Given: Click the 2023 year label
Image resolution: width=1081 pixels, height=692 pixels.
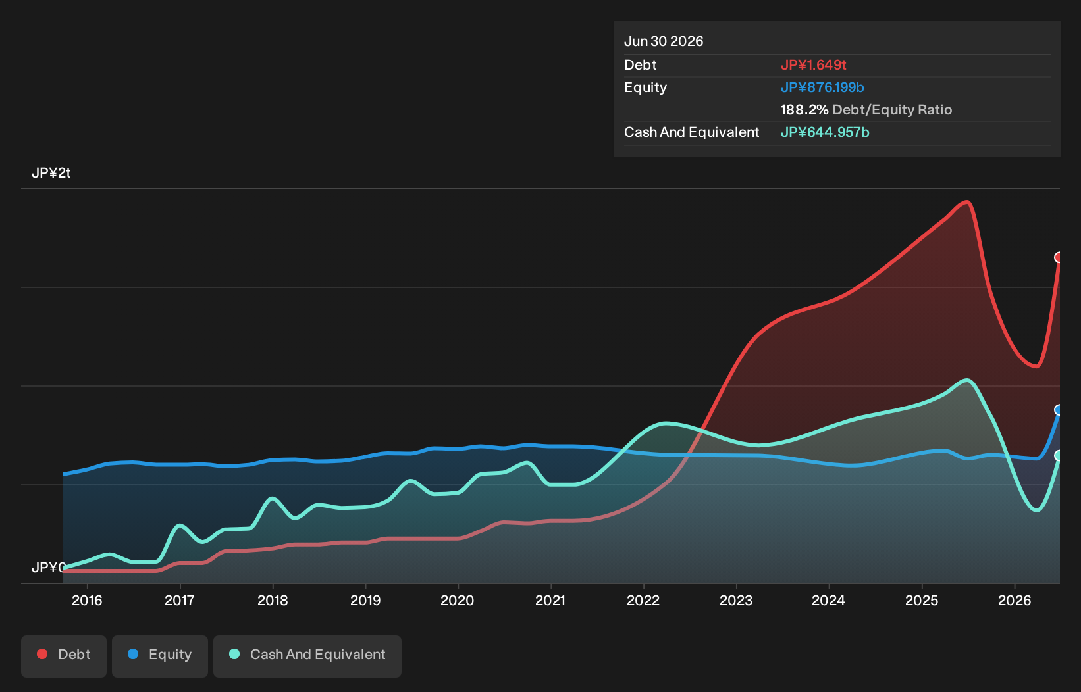Looking at the screenshot, I should click(736, 601).
